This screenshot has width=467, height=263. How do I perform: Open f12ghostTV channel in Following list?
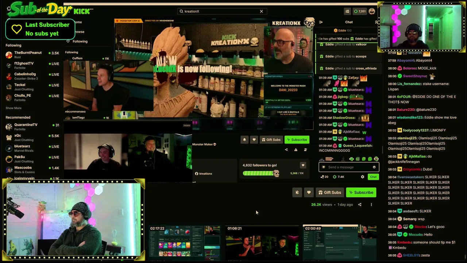coord(32,65)
